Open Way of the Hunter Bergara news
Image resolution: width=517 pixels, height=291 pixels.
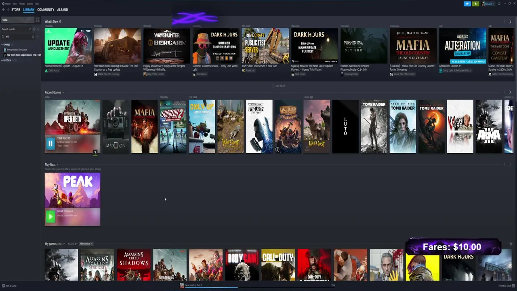click(x=167, y=46)
